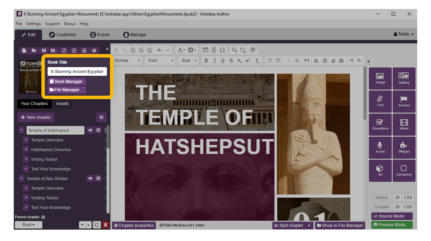The width and height of the screenshot is (431, 241).
Task: Open the Book Manager
Action: coord(67,82)
